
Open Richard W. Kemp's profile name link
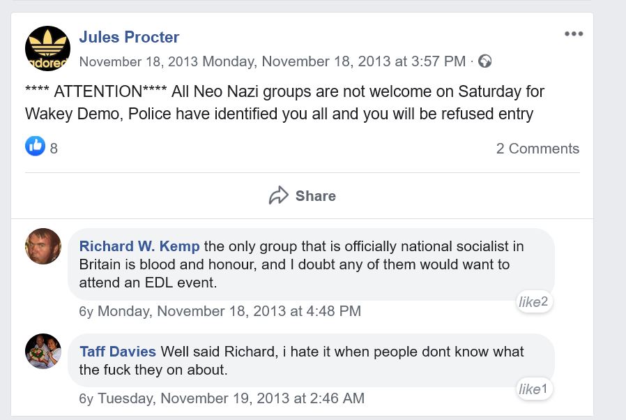pyautogui.click(x=139, y=246)
